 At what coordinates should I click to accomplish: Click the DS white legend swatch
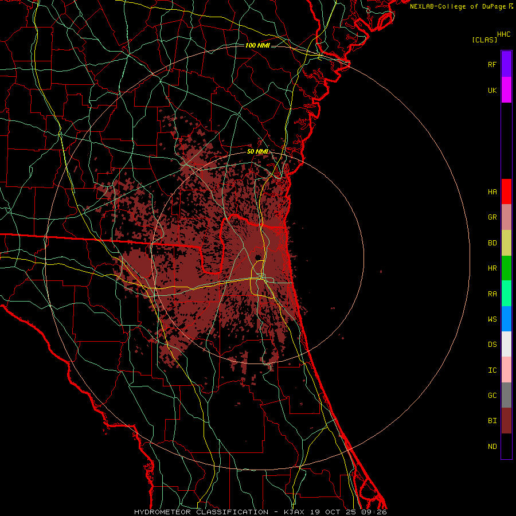[x=506, y=344]
